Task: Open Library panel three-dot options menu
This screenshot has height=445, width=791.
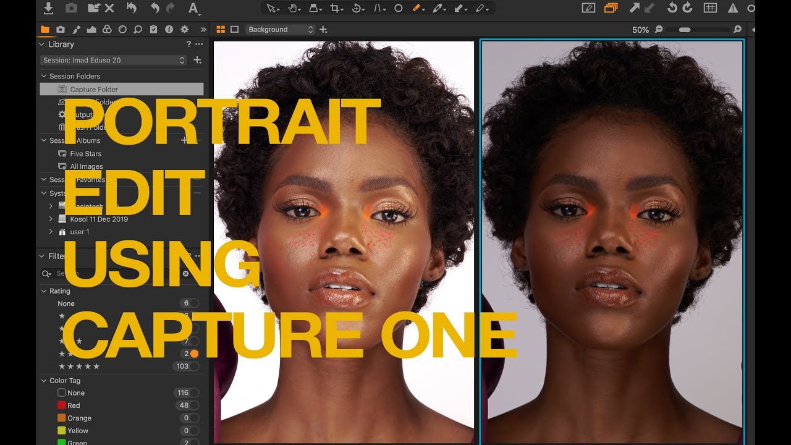Action: coord(199,44)
